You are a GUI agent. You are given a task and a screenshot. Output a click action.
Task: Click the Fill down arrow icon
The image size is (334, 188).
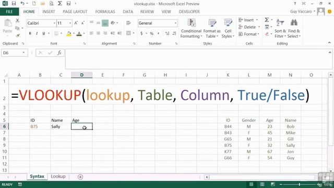point(267,27)
